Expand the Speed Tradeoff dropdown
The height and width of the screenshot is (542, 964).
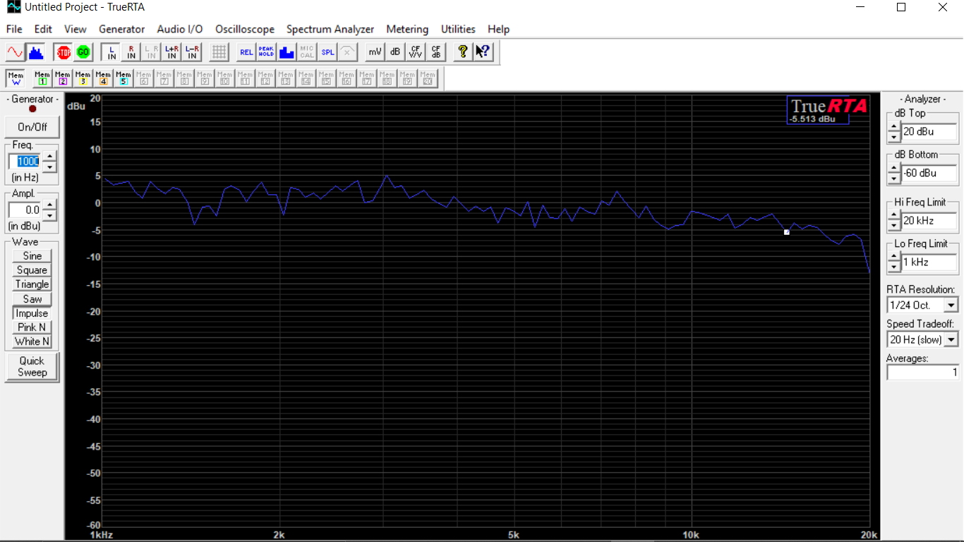coord(951,340)
